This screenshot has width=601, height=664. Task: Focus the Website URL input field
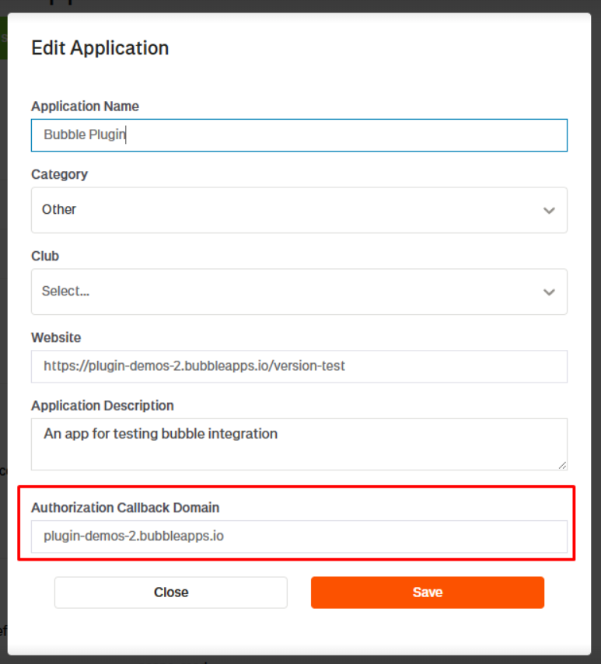coord(299,366)
